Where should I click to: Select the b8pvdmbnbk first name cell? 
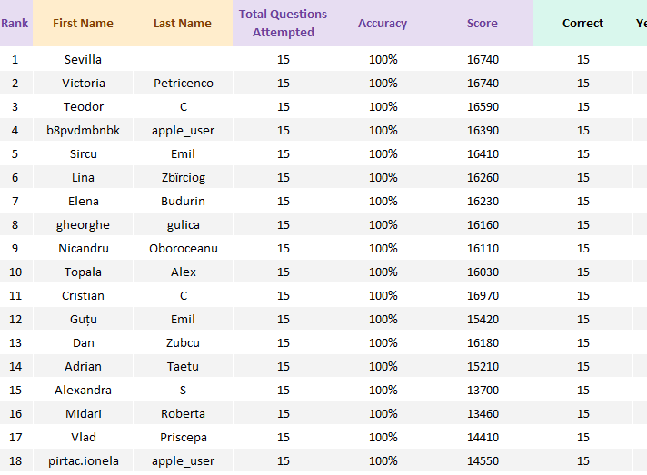(x=83, y=130)
